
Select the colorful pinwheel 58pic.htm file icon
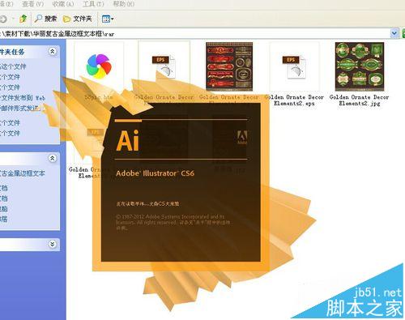point(99,66)
